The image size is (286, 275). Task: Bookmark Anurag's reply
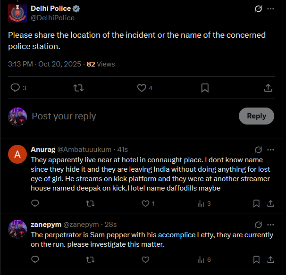coord(256,203)
